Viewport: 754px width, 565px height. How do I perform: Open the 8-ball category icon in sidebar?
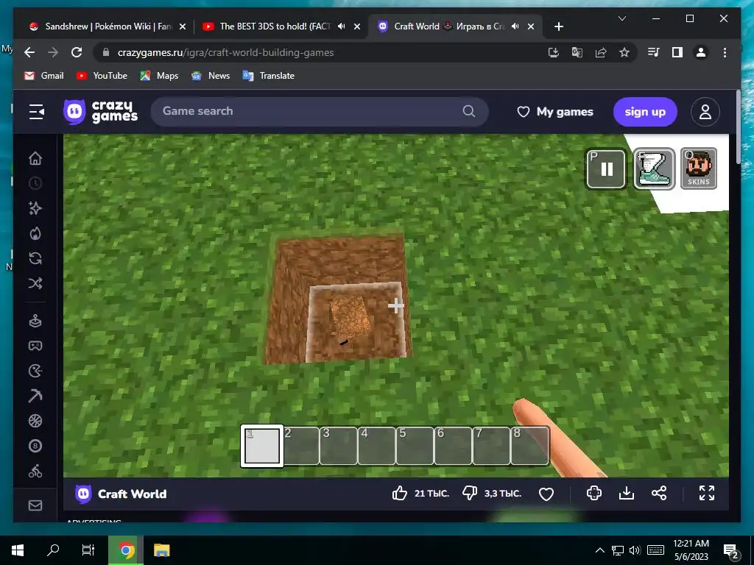coord(35,446)
